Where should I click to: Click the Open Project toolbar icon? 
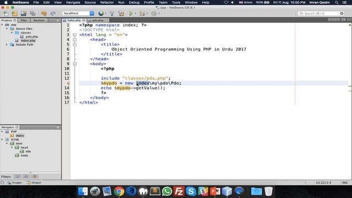pos(24,13)
